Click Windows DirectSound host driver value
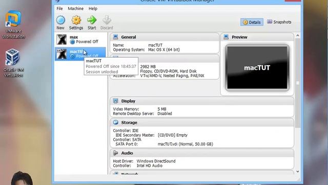Screen dimensions: 328x185 click(156, 161)
